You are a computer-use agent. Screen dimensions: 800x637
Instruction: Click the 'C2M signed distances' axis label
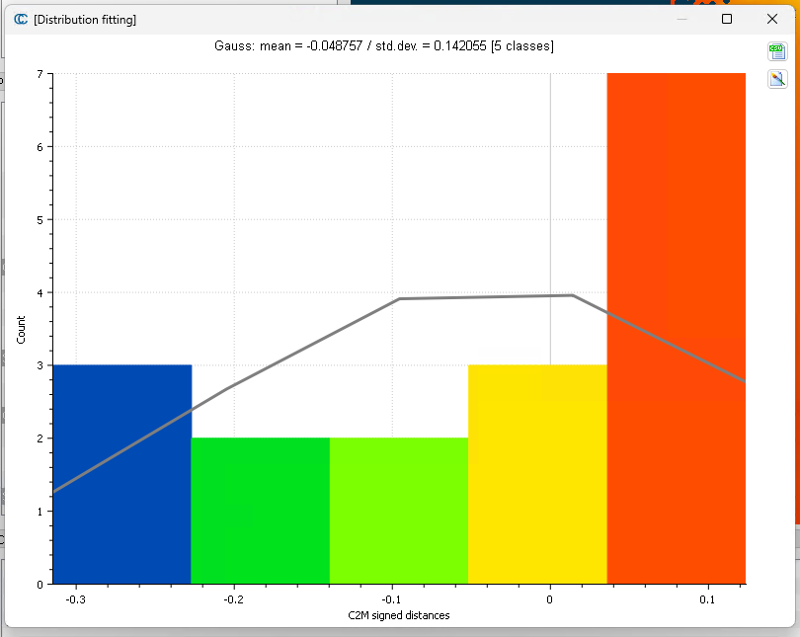(399, 615)
